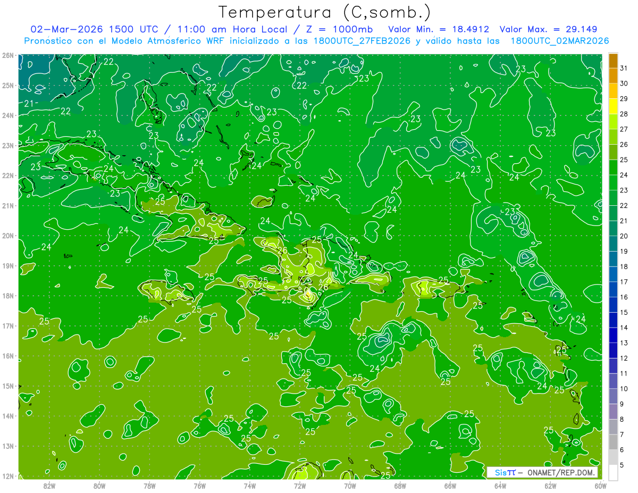The width and height of the screenshot is (638, 493).
Task: Click the latitude axis label 24N
Action: (8, 115)
